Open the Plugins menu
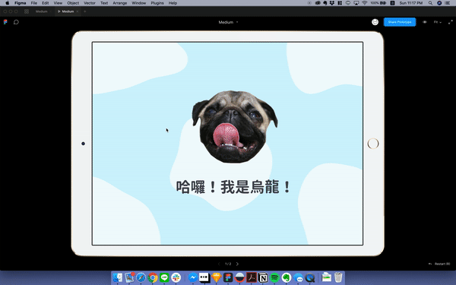Image resolution: width=456 pixels, height=285 pixels. click(x=157, y=3)
